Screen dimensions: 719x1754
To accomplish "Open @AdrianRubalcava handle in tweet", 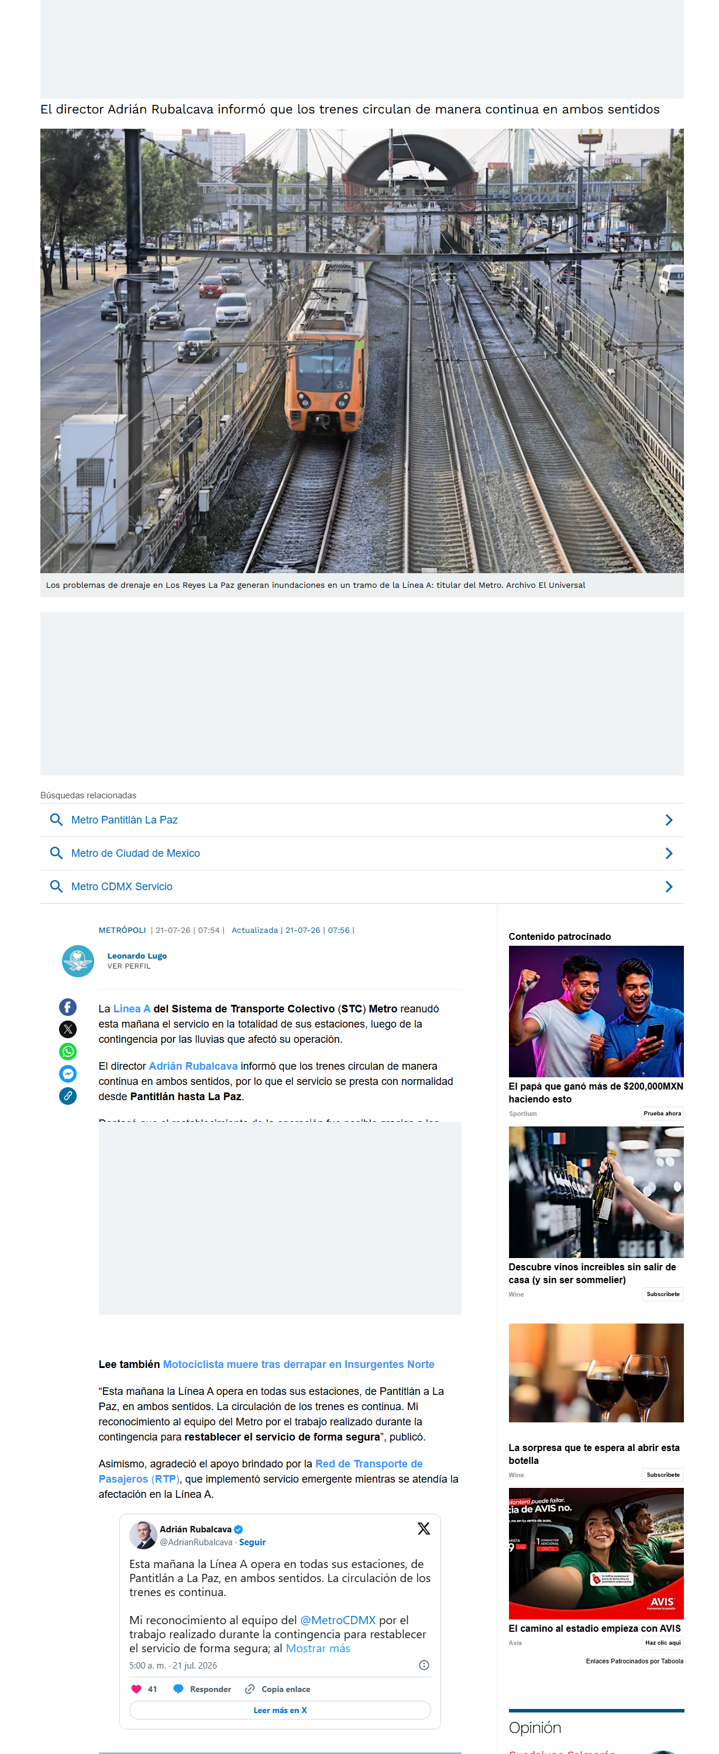I will click(x=196, y=1542).
